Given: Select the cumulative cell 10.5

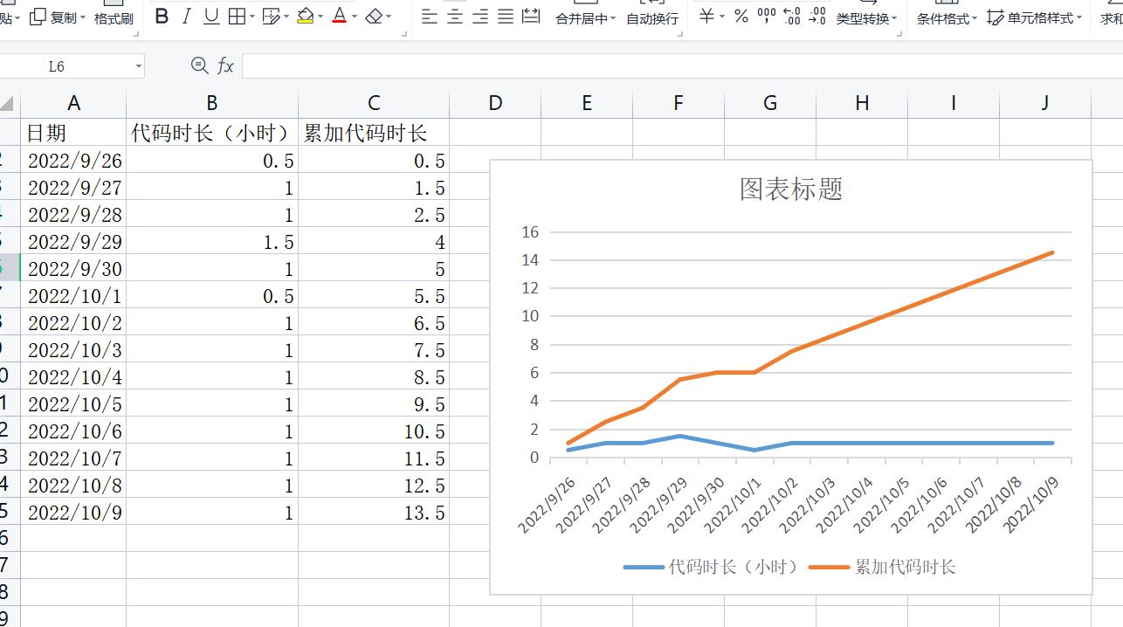Looking at the screenshot, I should (374, 431).
